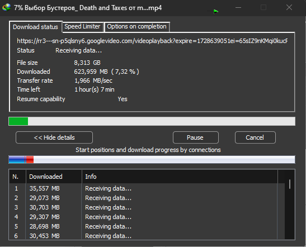The height and width of the screenshot is (247, 306).
Task: Click the green download progress bar
Action: coord(152,121)
